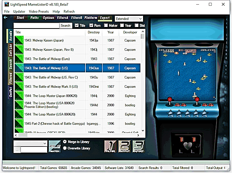The image size is (232, 173).
Task: Switch to the Export tab
Action: (105, 18)
